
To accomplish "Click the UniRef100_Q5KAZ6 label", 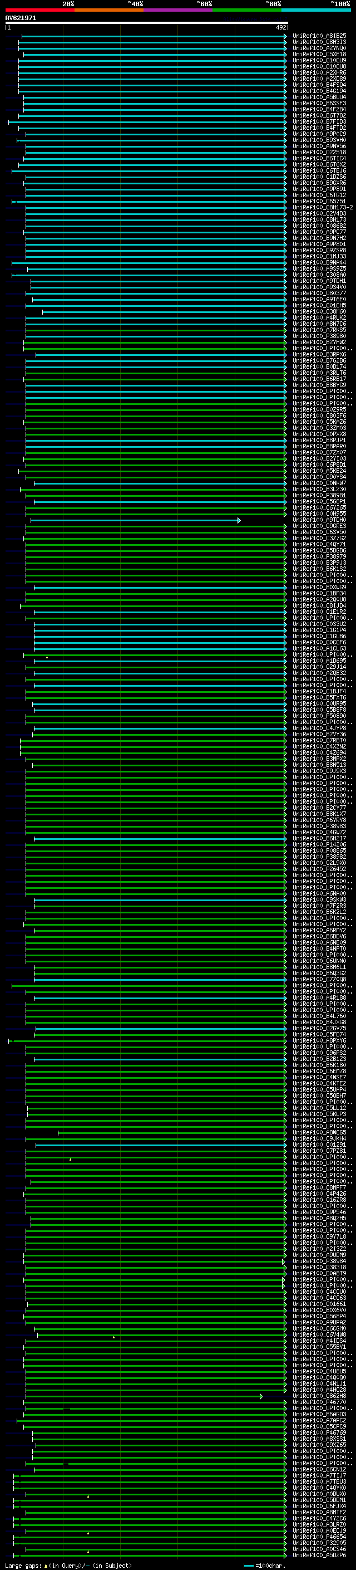I will [319, 422].
